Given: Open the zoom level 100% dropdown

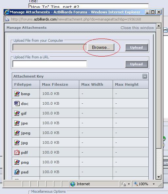Looking at the screenshot, I should pyautogui.click(x=154, y=184).
